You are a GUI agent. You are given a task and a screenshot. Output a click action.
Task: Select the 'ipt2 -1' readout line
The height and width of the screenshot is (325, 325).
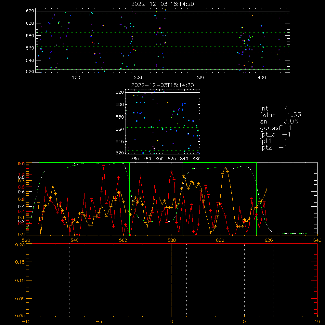tap(274, 147)
